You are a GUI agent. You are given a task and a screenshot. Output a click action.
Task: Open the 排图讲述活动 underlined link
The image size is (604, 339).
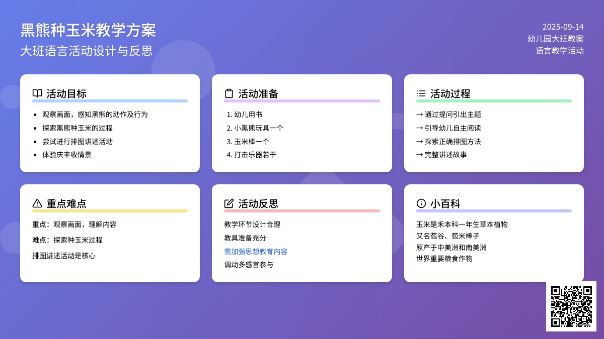point(53,256)
